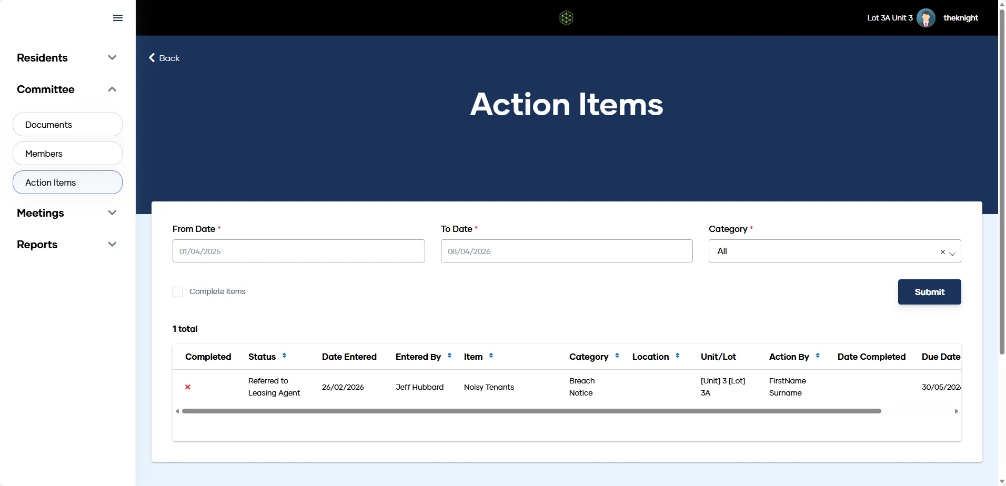Click the Due Date column header

pos(941,357)
